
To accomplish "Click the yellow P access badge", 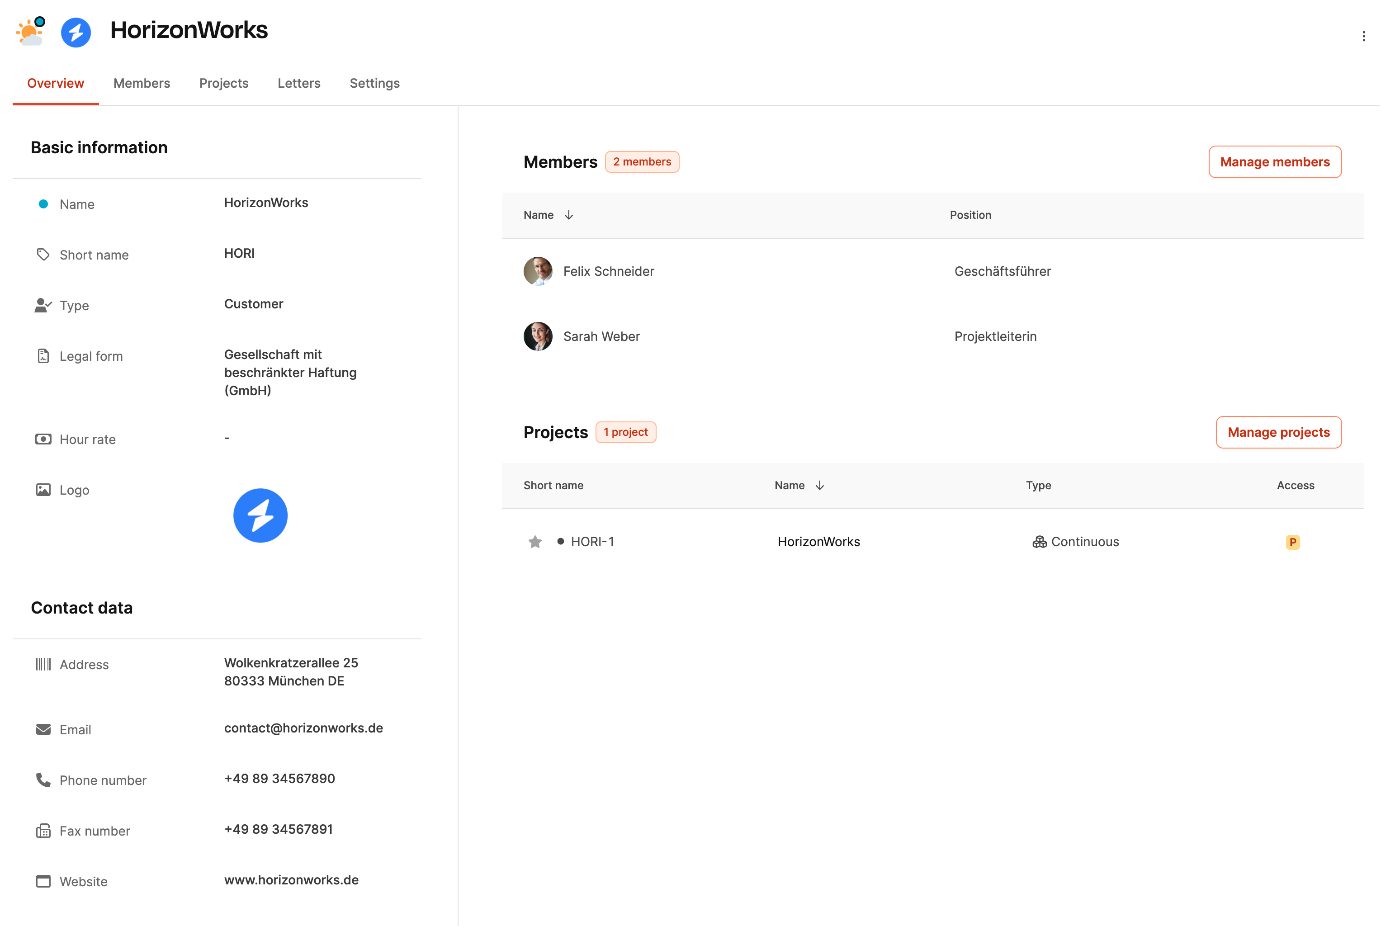I will click(1292, 542).
